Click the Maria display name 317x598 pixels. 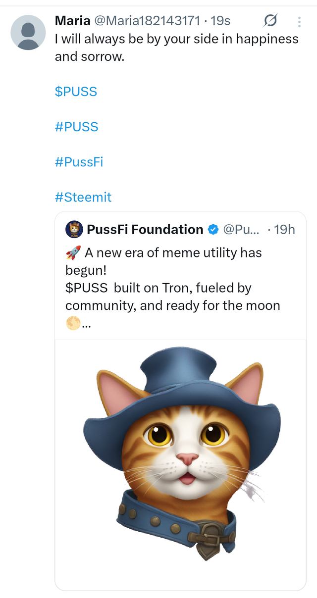coord(72,21)
